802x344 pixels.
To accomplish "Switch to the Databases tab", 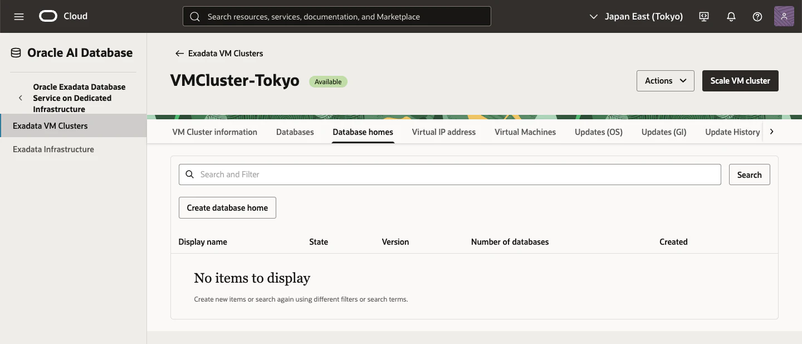I will pyautogui.click(x=295, y=132).
